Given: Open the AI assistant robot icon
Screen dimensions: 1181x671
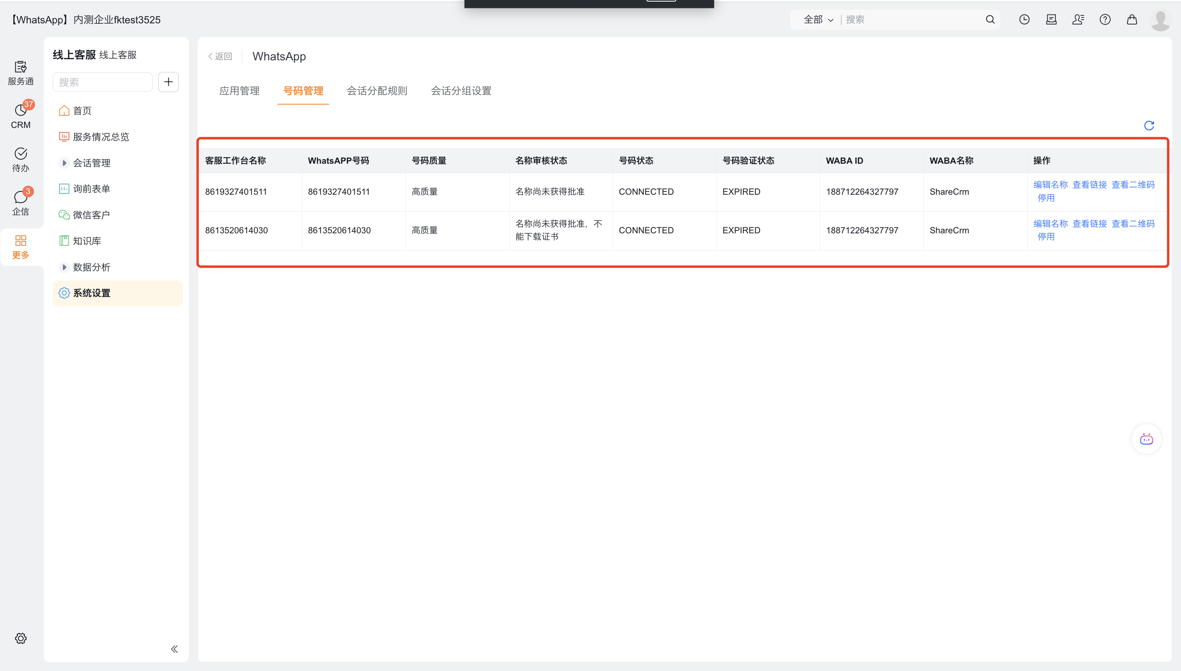Looking at the screenshot, I should click(1146, 439).
